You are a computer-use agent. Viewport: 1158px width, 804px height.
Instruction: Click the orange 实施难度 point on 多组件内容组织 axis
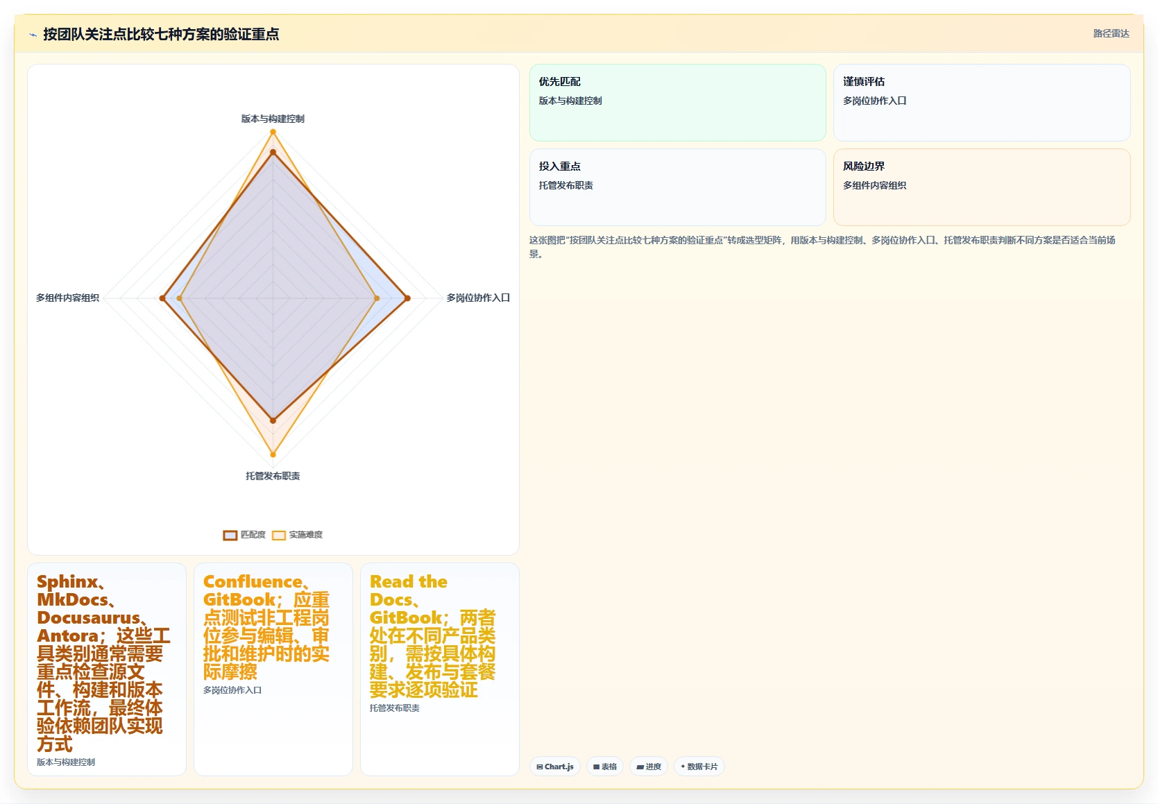coord(180,298)
